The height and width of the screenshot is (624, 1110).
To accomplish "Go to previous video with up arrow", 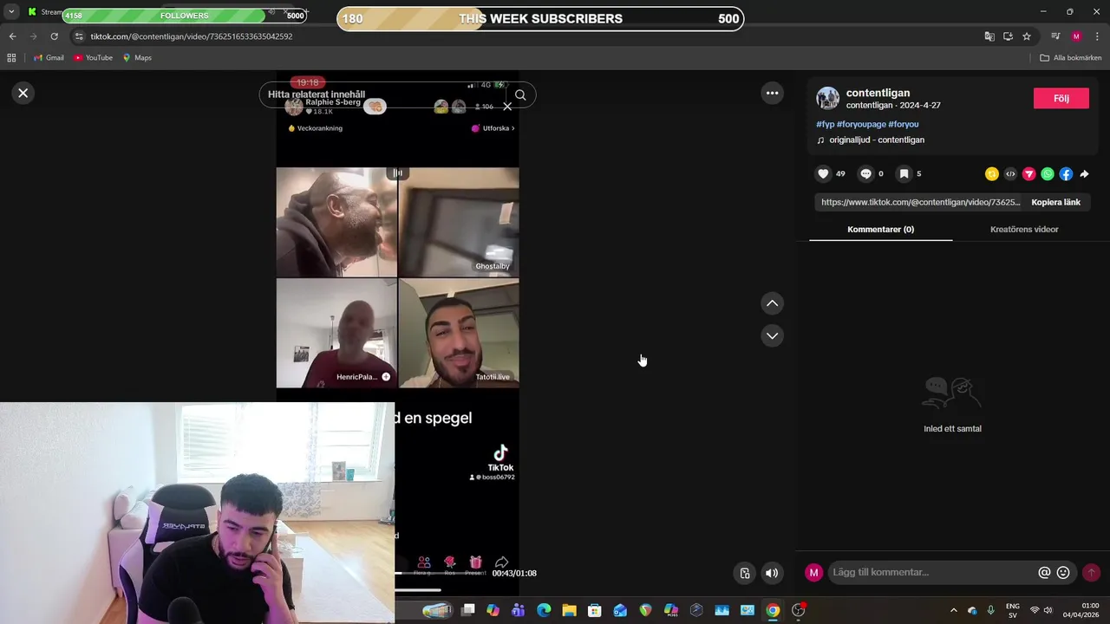I will (x=772, y=303).
